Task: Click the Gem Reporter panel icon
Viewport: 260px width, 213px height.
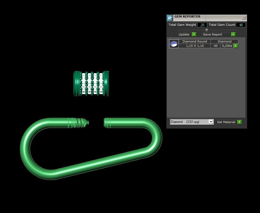Action: 169,18
